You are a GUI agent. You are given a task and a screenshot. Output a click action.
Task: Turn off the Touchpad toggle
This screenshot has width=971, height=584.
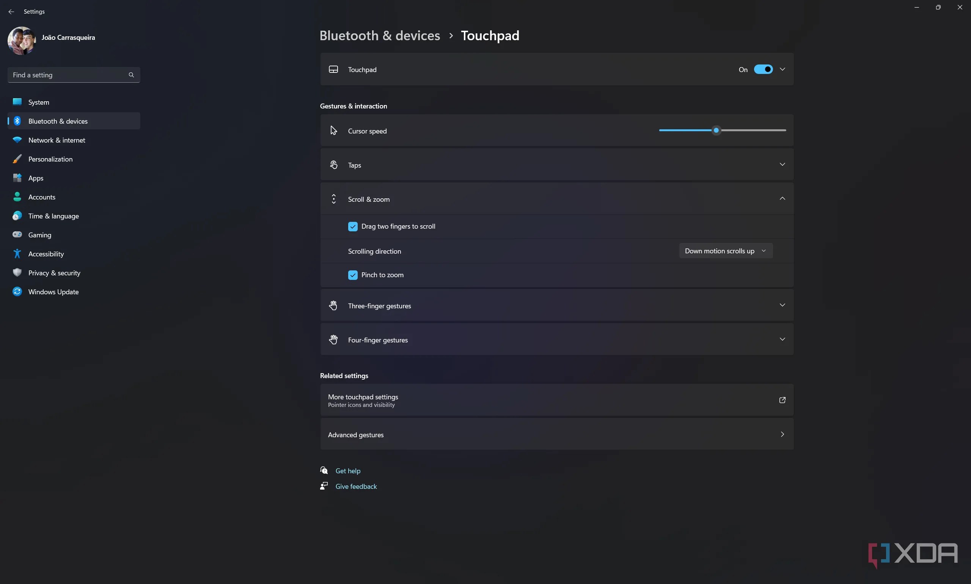click(x=763, y=69)
